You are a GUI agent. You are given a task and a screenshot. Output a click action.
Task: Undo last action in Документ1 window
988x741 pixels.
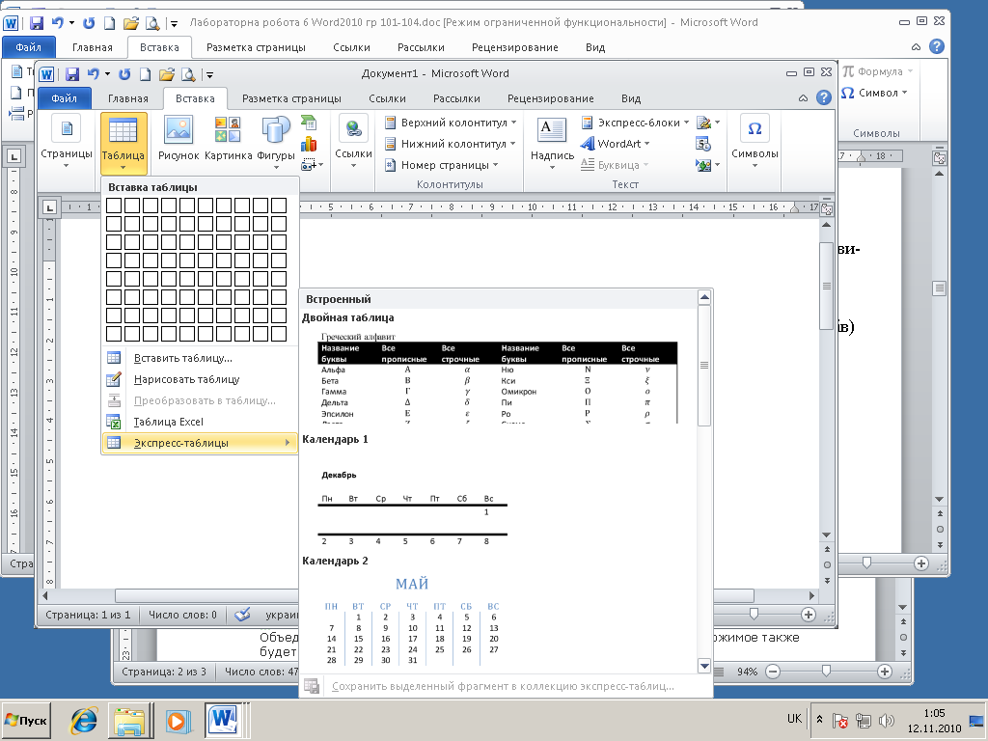(x=93, y=74)
